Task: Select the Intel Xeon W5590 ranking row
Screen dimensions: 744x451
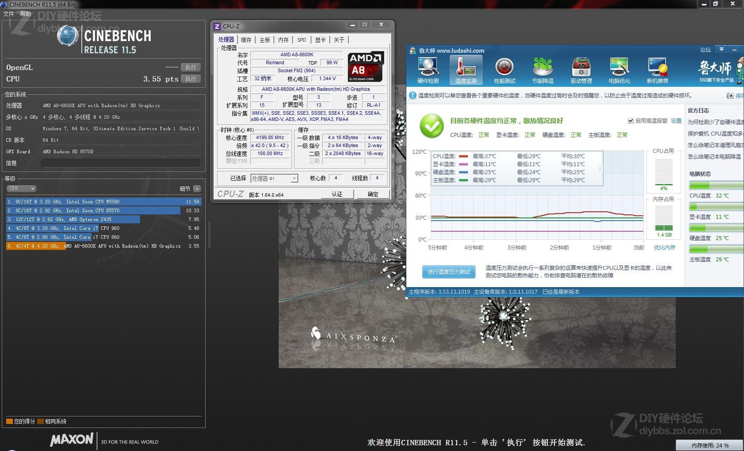Action: coord(104,202)
